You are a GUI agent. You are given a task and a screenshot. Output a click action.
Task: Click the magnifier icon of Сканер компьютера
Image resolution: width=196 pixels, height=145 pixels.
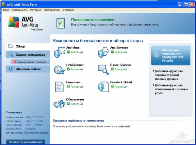(x=11, y=54)
